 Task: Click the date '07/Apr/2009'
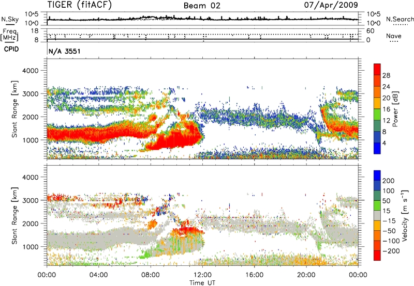tap(331, 5)
